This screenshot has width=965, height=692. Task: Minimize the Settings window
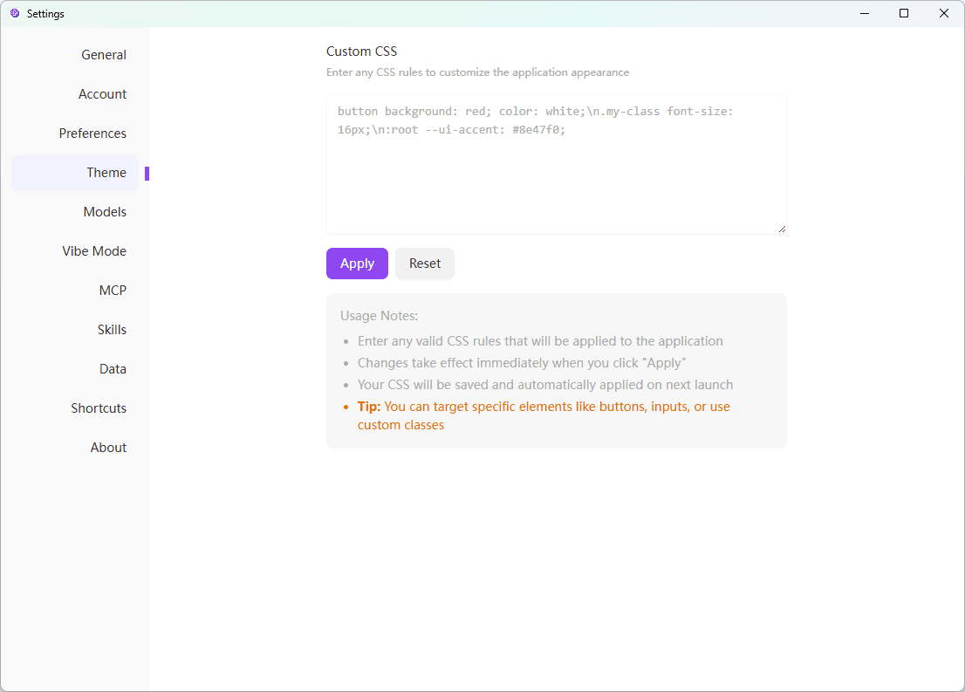coord(864,13)
